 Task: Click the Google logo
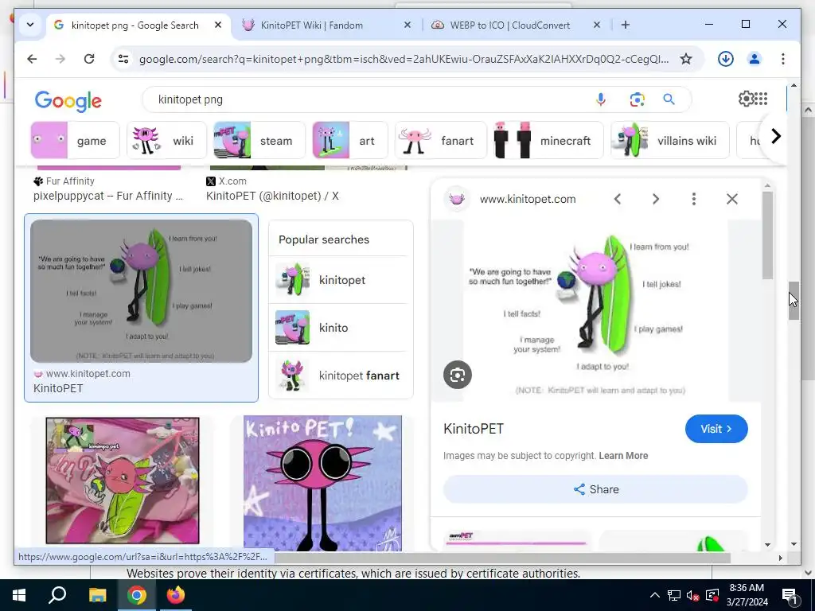click(x=68, y=101)
